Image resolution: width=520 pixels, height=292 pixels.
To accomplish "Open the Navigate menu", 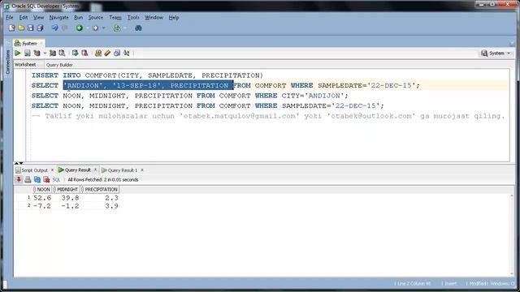I will tap(58, 18).
